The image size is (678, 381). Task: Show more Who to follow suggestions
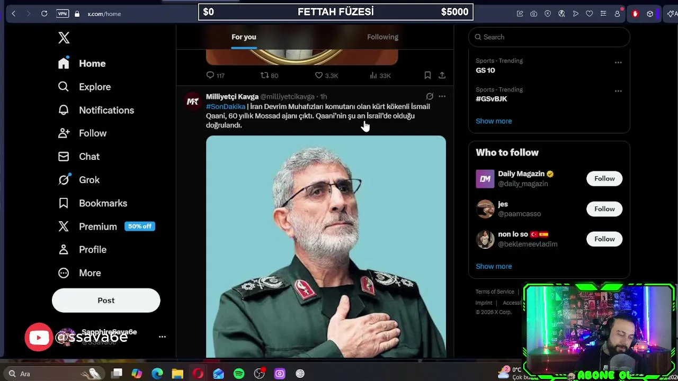pyautogui.click(x=494, y=266)
